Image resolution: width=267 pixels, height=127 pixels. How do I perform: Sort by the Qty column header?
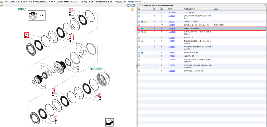164,9
